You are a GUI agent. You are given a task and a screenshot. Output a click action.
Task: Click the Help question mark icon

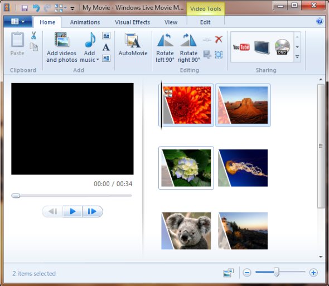click(320, 21)
